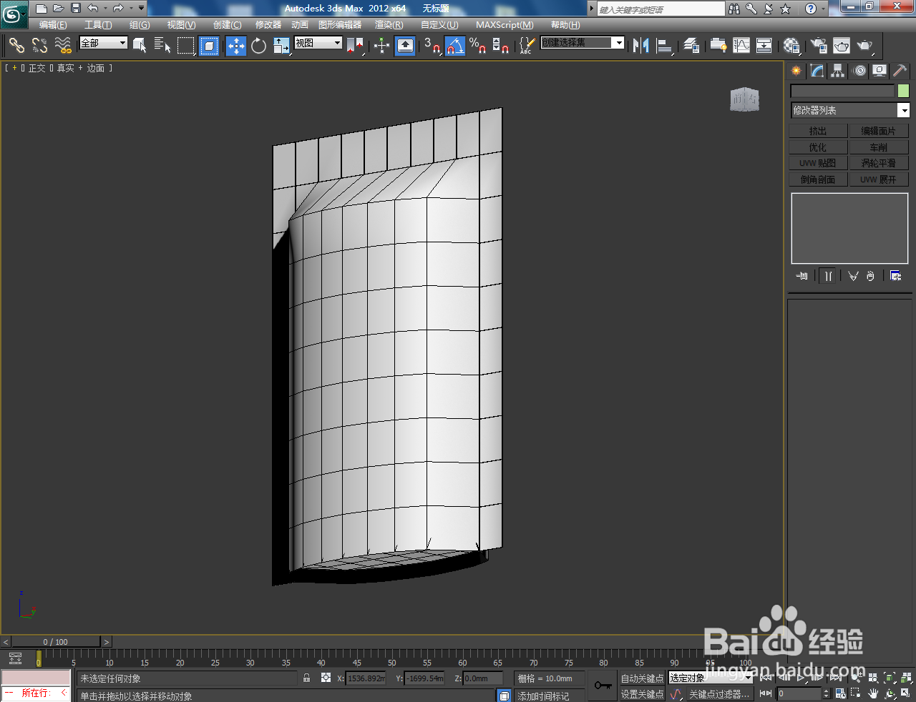The image size is (916, 702).
Task: Open the 修改器 menu
Action: pos(268,25)
